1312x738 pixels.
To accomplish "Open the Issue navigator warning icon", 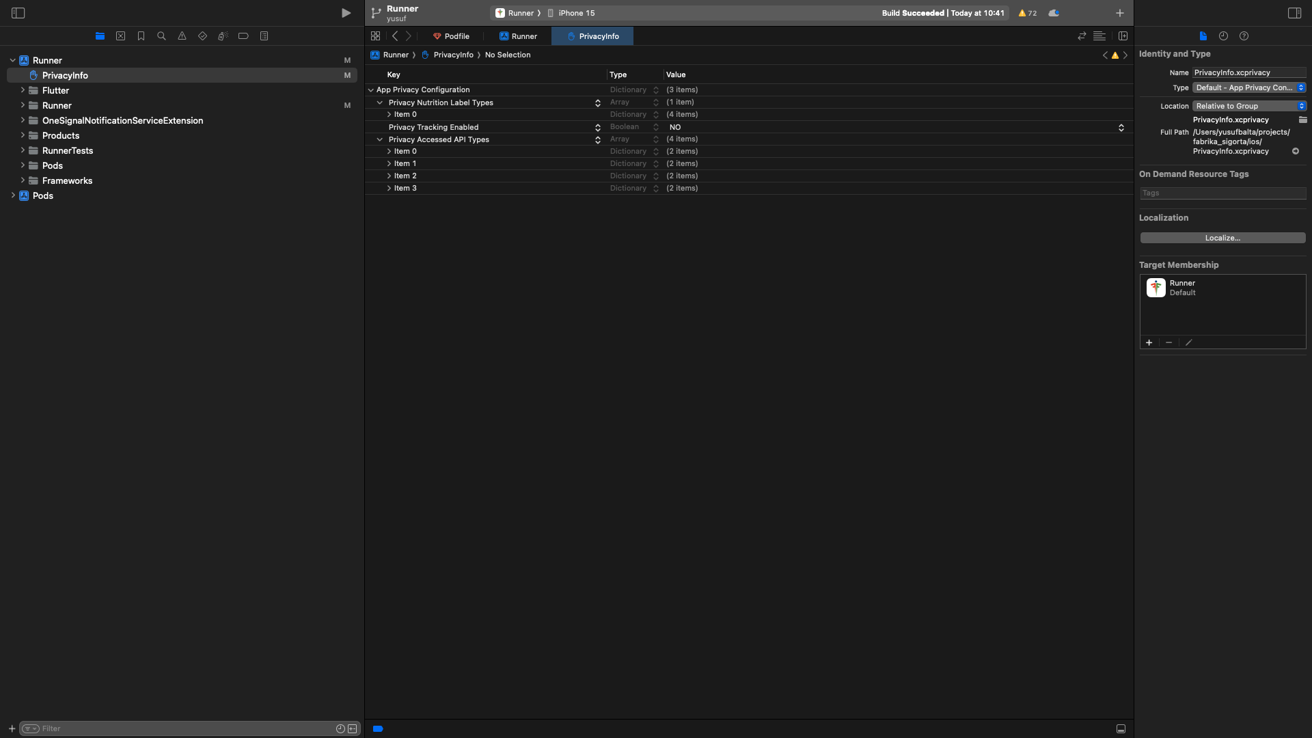I will point(182,36).
